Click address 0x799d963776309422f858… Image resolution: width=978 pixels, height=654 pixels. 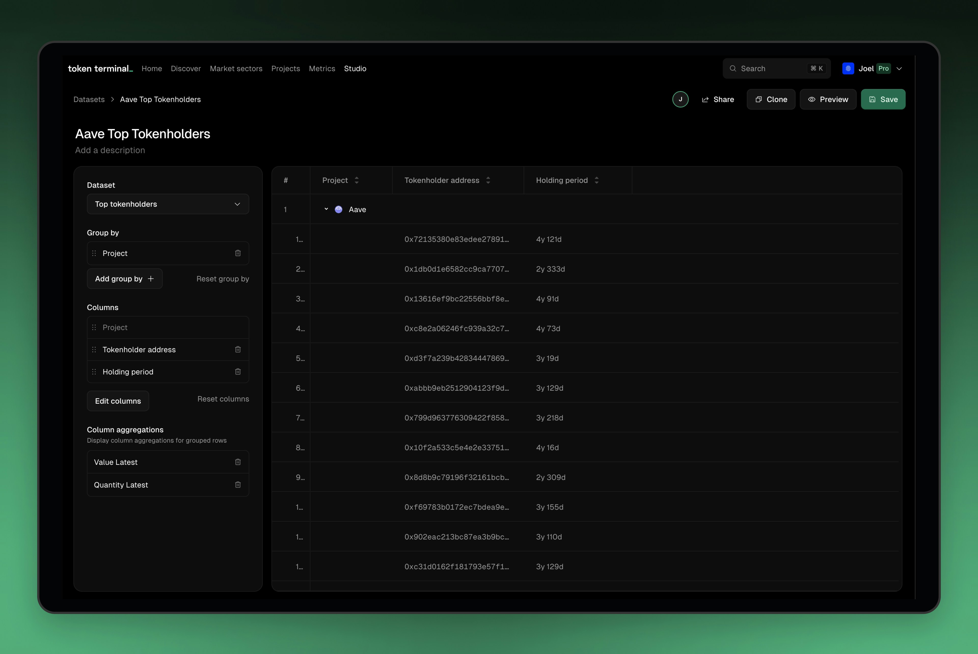pos(457,417)
